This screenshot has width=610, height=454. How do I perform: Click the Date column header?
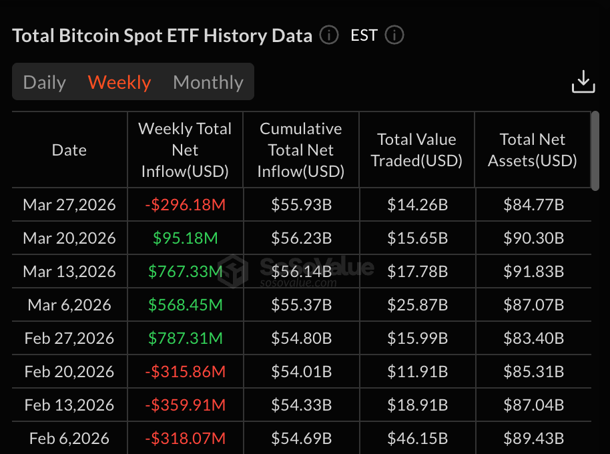point(69,150)
